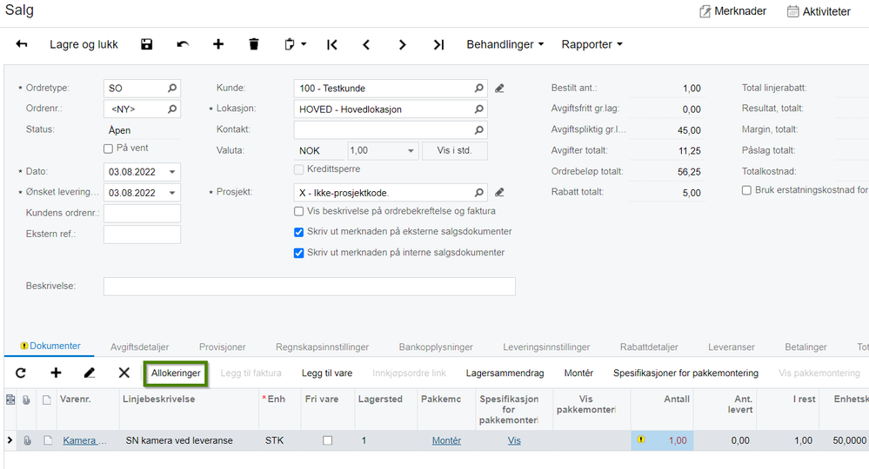Select the Bankopplysninger tab
869x469 pixels.
point(436,347)
